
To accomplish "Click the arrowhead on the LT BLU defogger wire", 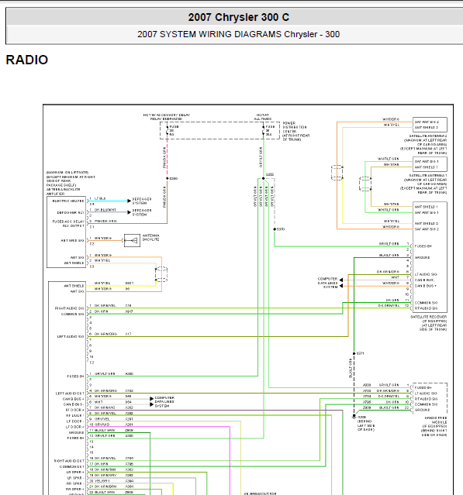I will [129, 201].
